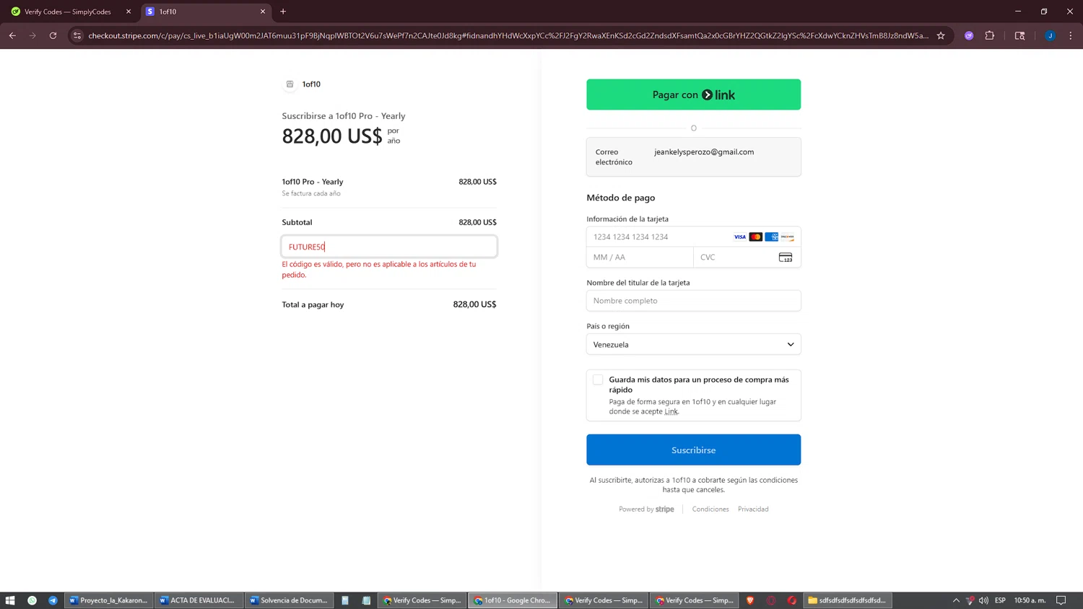Check 'Guarda mis datos' checkbox

pyautogui.click(x=598, y=380)
